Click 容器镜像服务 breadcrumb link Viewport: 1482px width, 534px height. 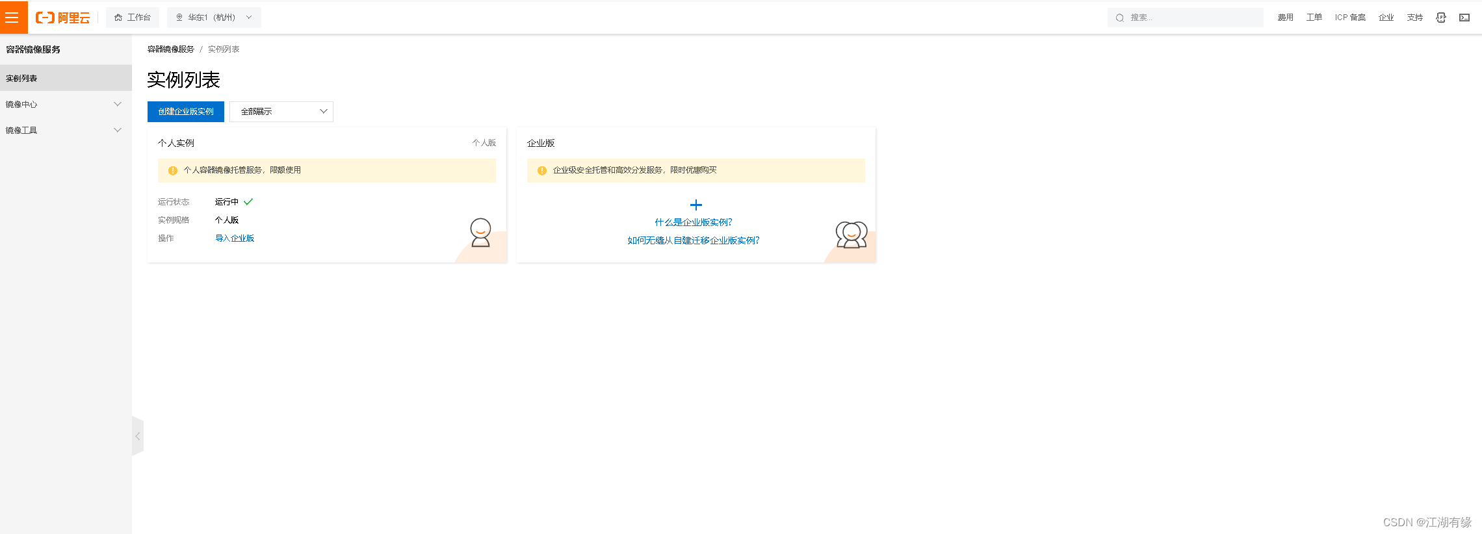pyautogui.click(x=170, y=49)
